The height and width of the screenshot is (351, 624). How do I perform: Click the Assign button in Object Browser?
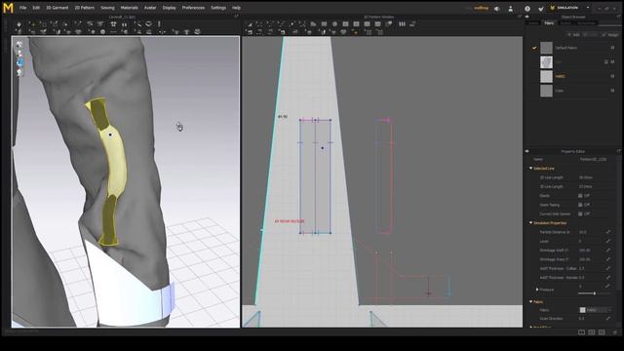610,35
